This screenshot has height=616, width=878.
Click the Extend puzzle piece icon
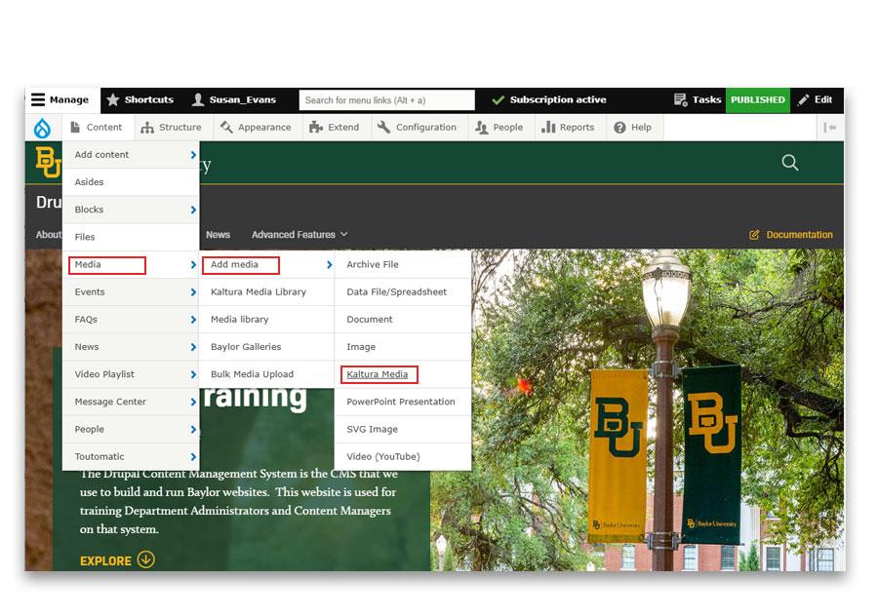click(316, 128)
